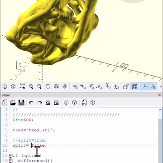This screenshot has width=163, height=163.
Task: Click the slash comment row on line 4
Action: (66, 115)
